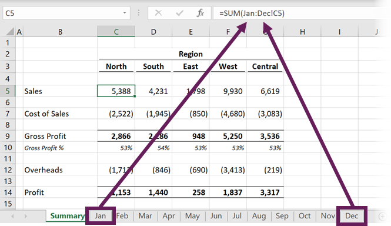Select Central Profit cell 3,317
The height and width of the screenshot is (226, 391).
265,192
